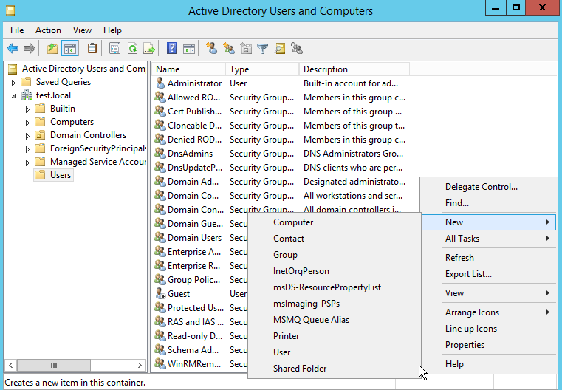The image size is (562, 390).
Task: Expand the Computers container
Action: coord(27,123)
